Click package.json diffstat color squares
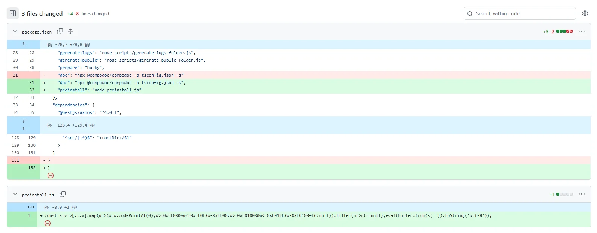Image resolution: width=597 pixels, height=233 pixels. pyautogui.click(x=564, y=32)
